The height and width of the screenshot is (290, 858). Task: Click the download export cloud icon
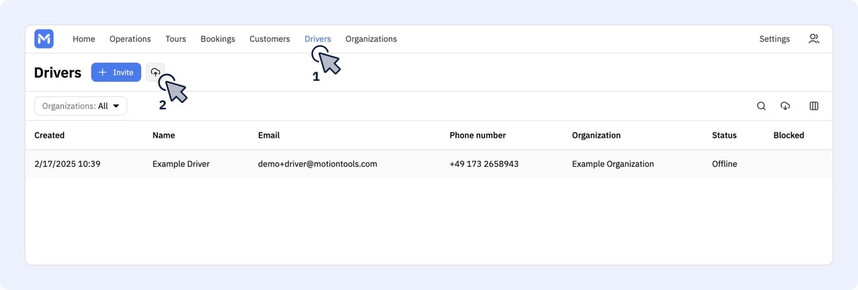pos(785,106)
